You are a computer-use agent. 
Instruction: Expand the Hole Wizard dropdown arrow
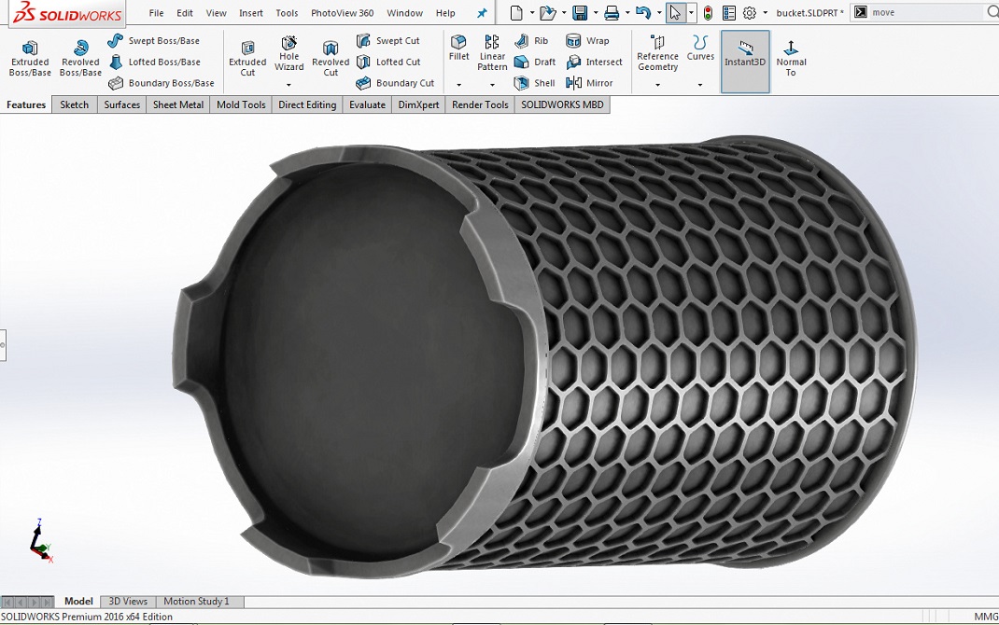(x=288, y=85)
